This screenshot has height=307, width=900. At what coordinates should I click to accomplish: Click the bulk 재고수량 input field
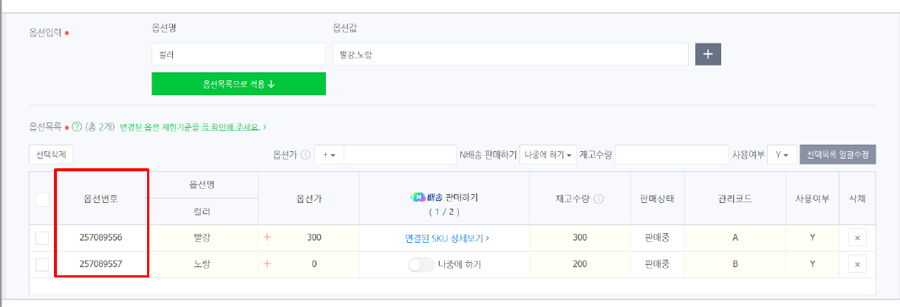[671, 155]
